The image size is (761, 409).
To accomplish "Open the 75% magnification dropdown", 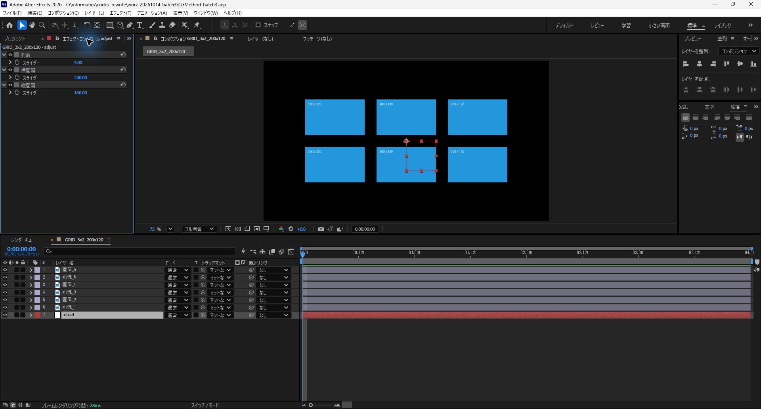I will point(170,229).
